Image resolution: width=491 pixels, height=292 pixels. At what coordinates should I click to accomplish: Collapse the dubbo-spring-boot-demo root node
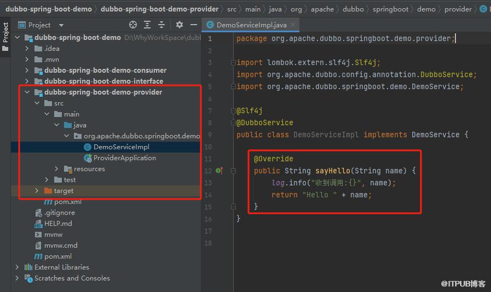click(x=18, y=37)
